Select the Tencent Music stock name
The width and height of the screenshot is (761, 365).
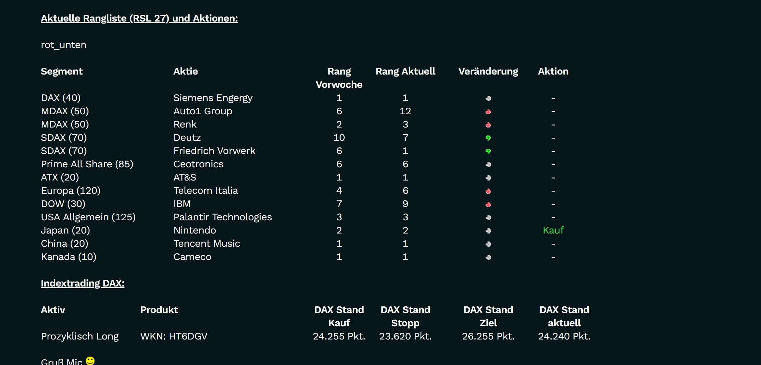(207, 243)
